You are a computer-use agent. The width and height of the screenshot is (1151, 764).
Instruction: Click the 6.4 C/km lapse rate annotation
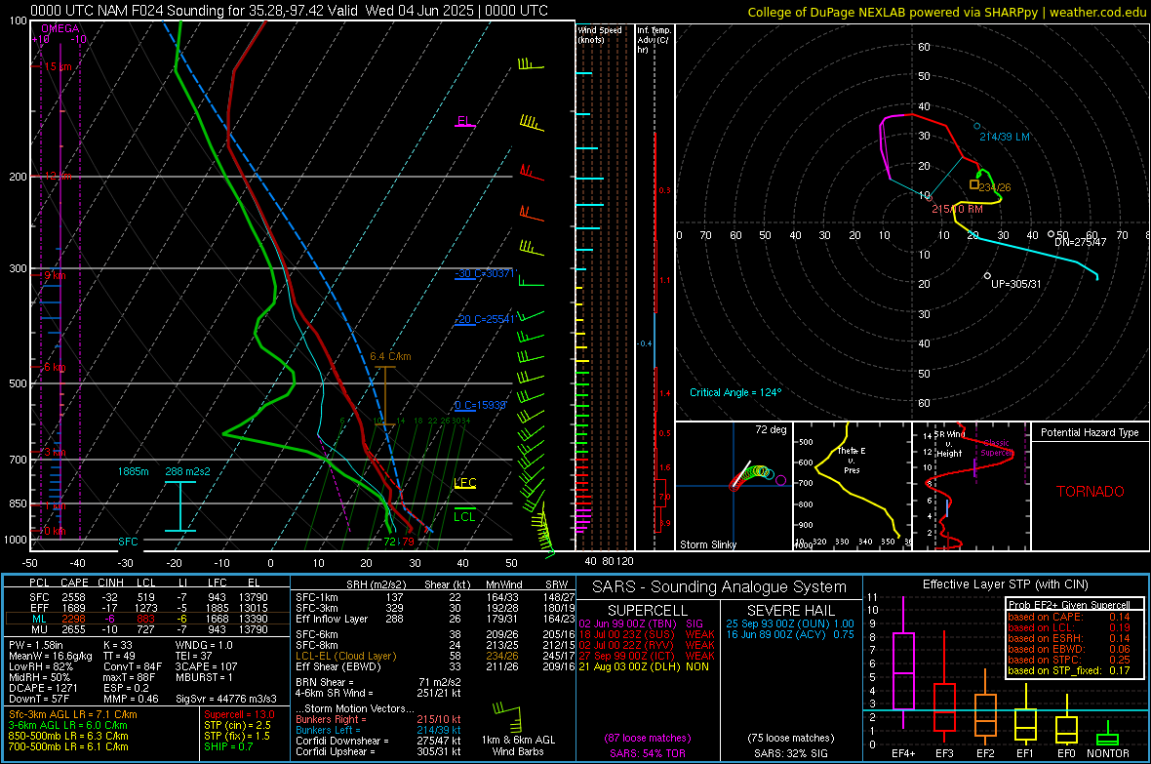pyautogui.click(x=390, y=356)
